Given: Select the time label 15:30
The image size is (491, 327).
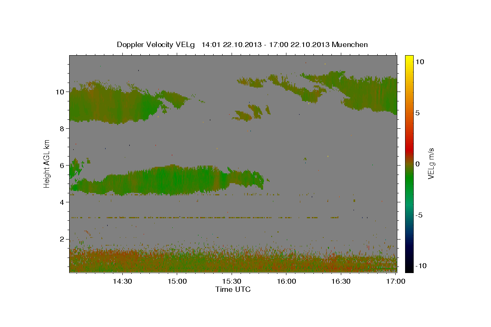Looking at the screenshot, I should [x=232, y=281].
